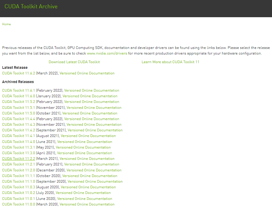
Task: Open CUDA Toolkit 11.5.0 link
Action: coord(19,113)
